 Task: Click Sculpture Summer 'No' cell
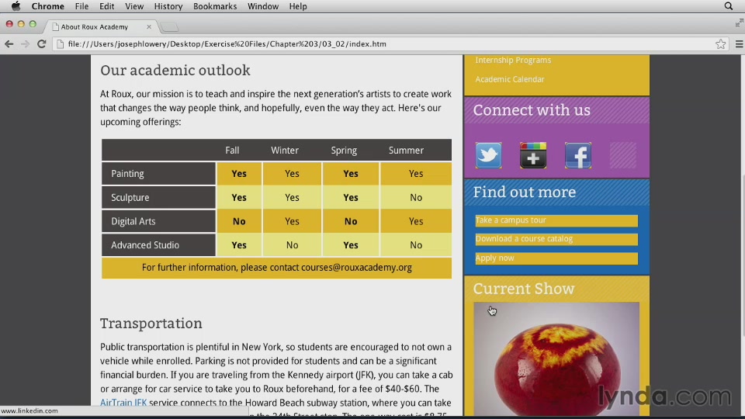click(416, 197)
